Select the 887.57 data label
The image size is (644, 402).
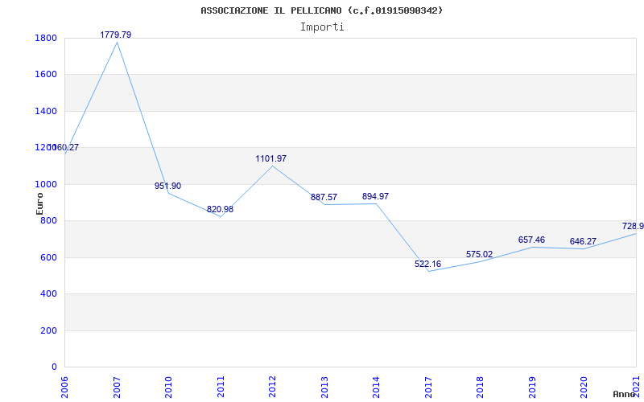point(324,197)
